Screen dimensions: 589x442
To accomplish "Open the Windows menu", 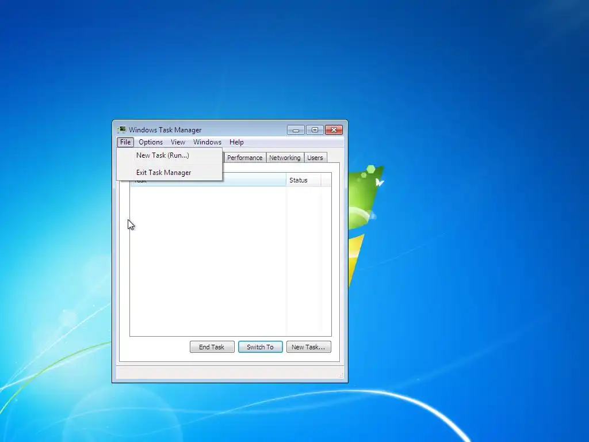I will (x=207, y=142).
